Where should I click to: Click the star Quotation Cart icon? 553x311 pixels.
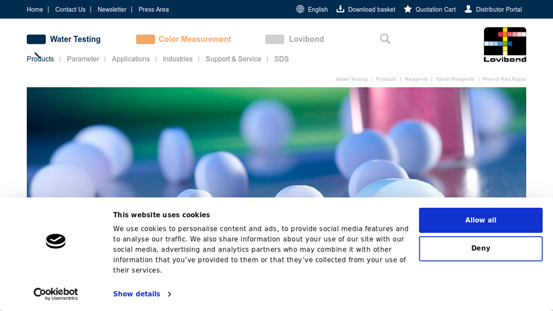tap(408, 9)
